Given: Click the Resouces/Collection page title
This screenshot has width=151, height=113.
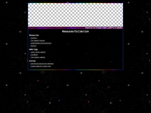Looking at the screenshot, I should point(75,32).
